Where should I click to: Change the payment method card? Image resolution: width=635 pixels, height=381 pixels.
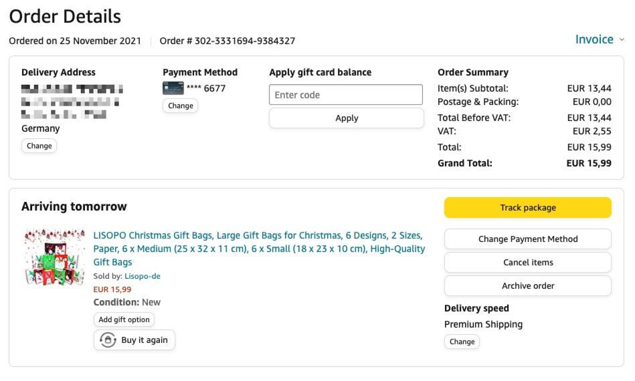pos(180,106)
